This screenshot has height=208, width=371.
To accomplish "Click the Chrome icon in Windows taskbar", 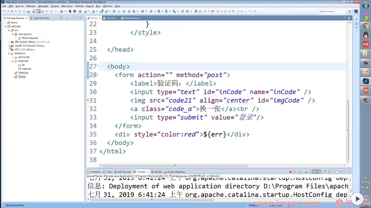I will coord(365,26).
